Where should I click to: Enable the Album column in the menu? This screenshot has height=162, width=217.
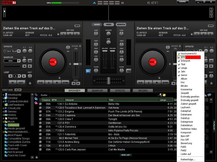pos(184,79)
